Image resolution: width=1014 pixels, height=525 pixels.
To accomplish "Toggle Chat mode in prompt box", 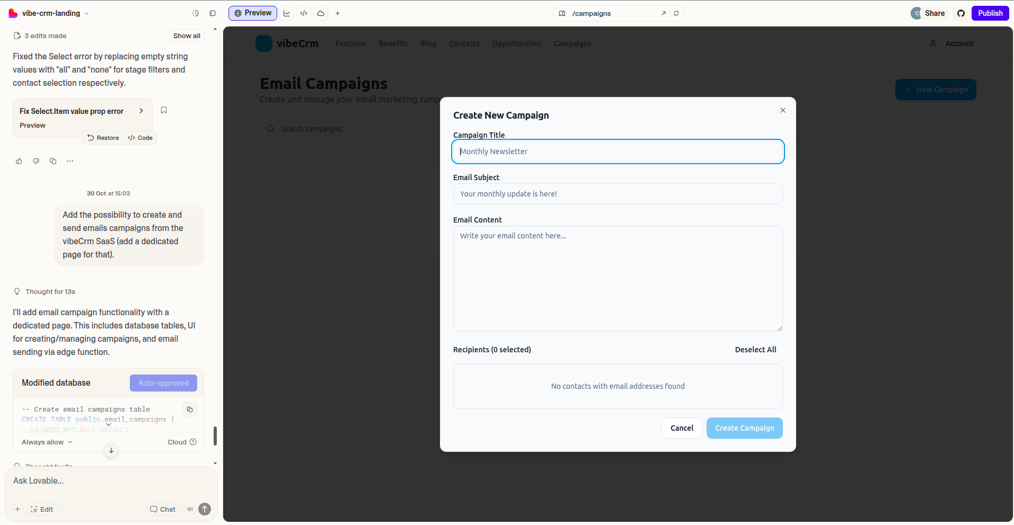I will pos(163,509).
